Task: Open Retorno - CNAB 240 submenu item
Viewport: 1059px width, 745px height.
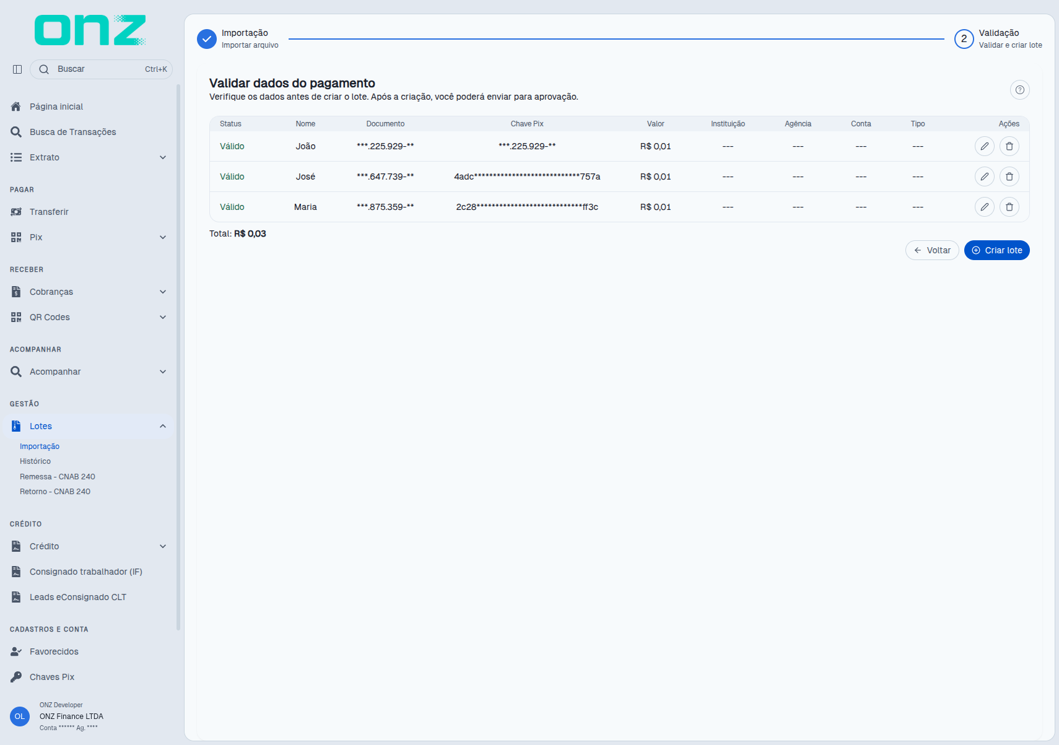Action: coord(55,492)
